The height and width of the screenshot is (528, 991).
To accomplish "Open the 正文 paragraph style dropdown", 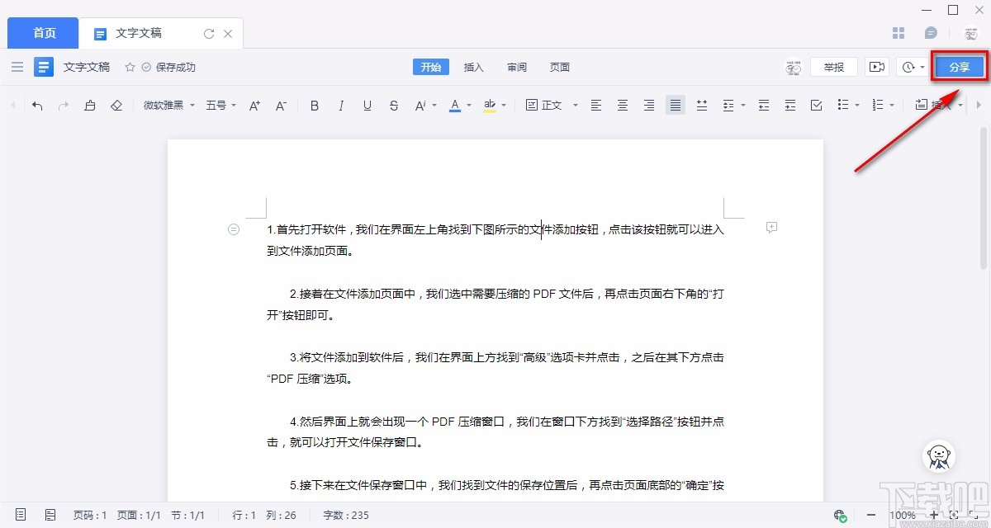I will [552, 106].
